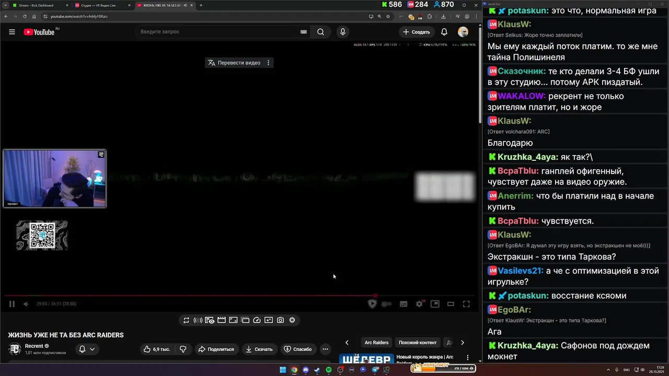Image resolution: width=669 pixels, height=376 pixels.
Task: Start voice search with the microphone icon
Action: (343, 32)
